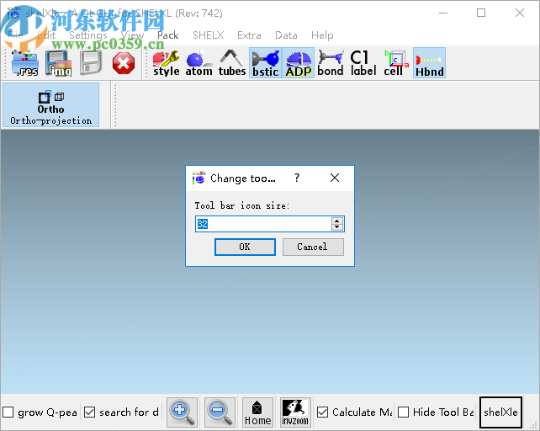Close the Change toolbar size dialog
Screen dimensions: 540x431
[335, 178]
